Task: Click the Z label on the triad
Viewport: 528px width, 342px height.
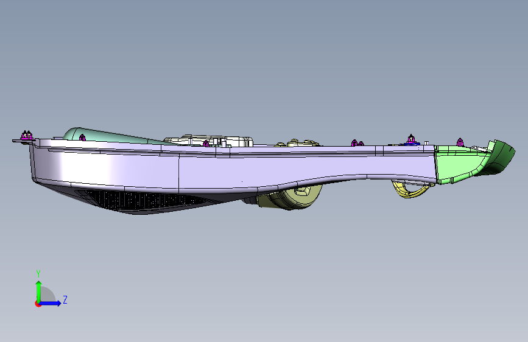Action: 65,299
